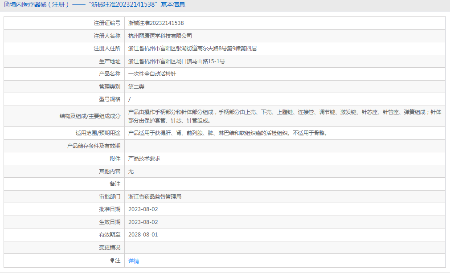Click intended use text 产品适用于获得肝、肾

click(x=228, y=133)
